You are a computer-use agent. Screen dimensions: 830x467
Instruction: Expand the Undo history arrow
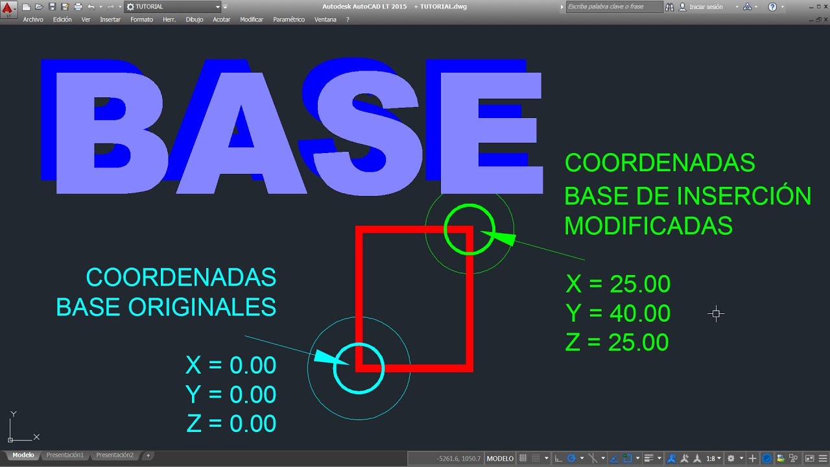click(100, 6)
